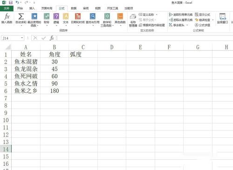Click the AutoSum sigma icon

pyautogui.click(x=21, y=16)
